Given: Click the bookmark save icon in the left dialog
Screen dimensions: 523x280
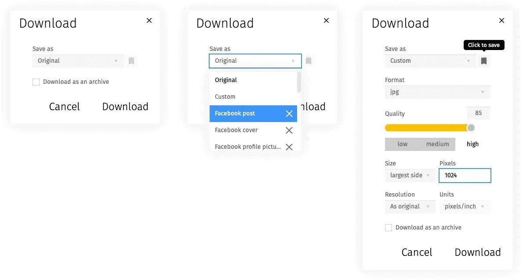Looking at the screenshot, I should [x=131, y=61].
